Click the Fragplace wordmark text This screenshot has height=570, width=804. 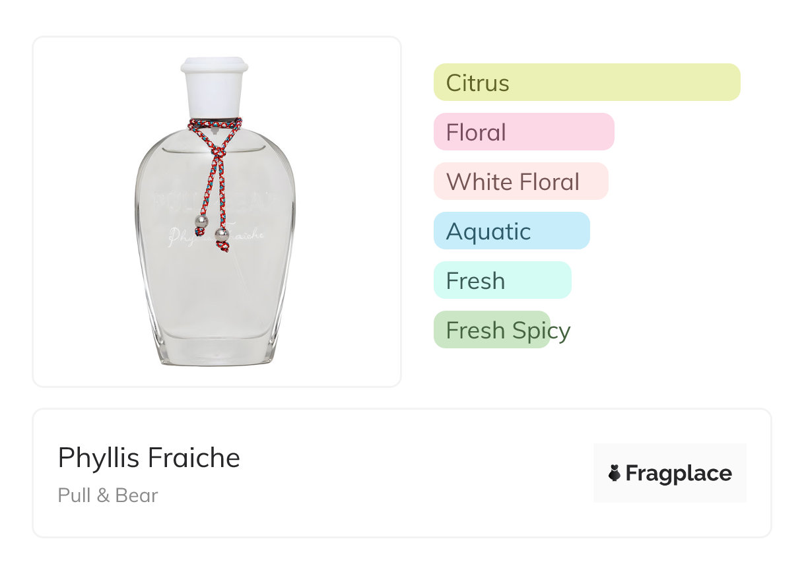coord(679,473)
